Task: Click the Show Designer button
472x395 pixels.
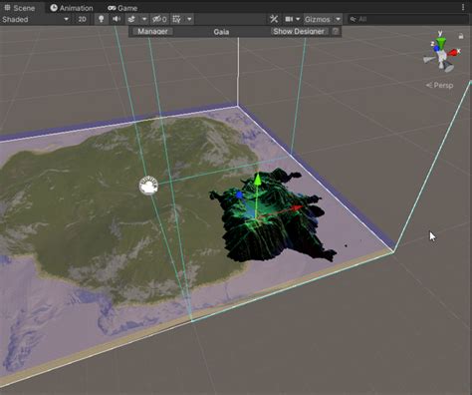Action: click(299, 32)
